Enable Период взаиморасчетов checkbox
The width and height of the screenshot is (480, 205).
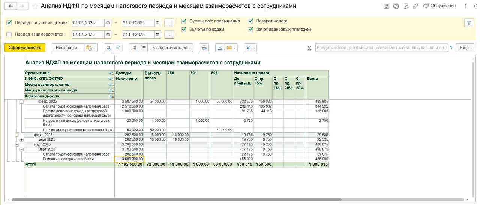tap(9, 34)
